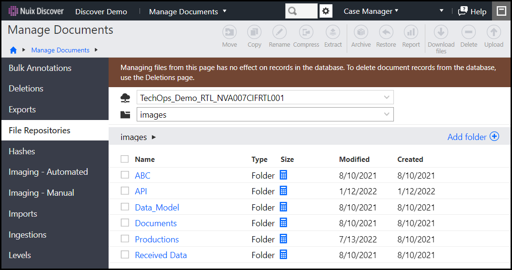The width and height of the screenshot is (512, 270).
Task: Click the Copy files toolbar icon
Action: click(254, 32)
